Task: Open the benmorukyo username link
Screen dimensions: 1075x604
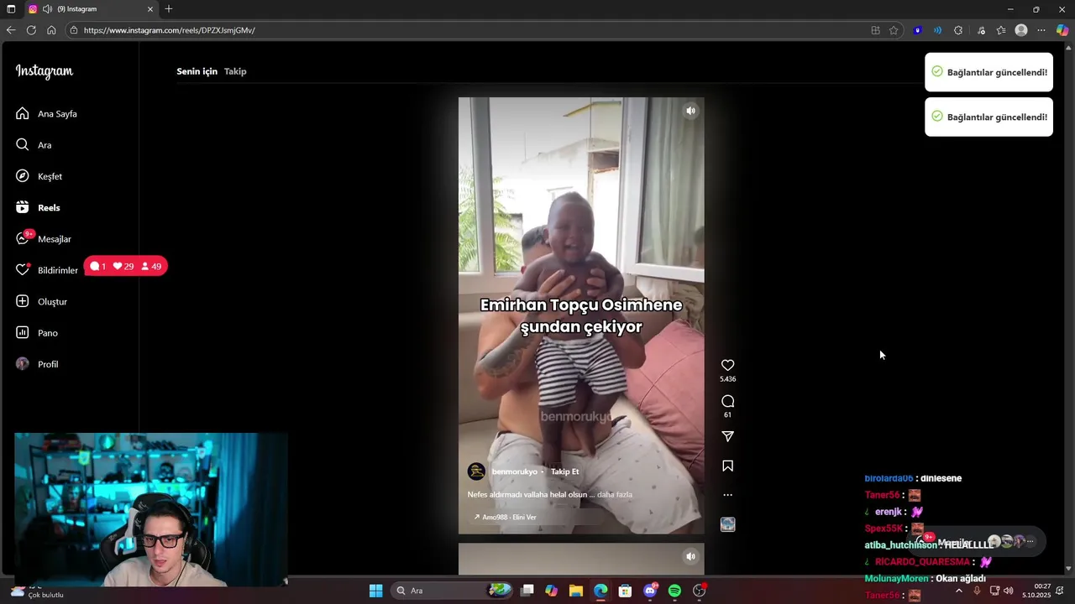Action: point(514,471)
